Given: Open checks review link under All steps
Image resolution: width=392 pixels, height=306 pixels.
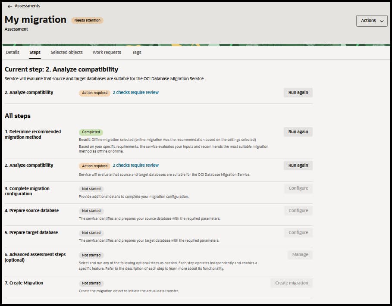Looking at the screenshot, I should coord(135,165).
